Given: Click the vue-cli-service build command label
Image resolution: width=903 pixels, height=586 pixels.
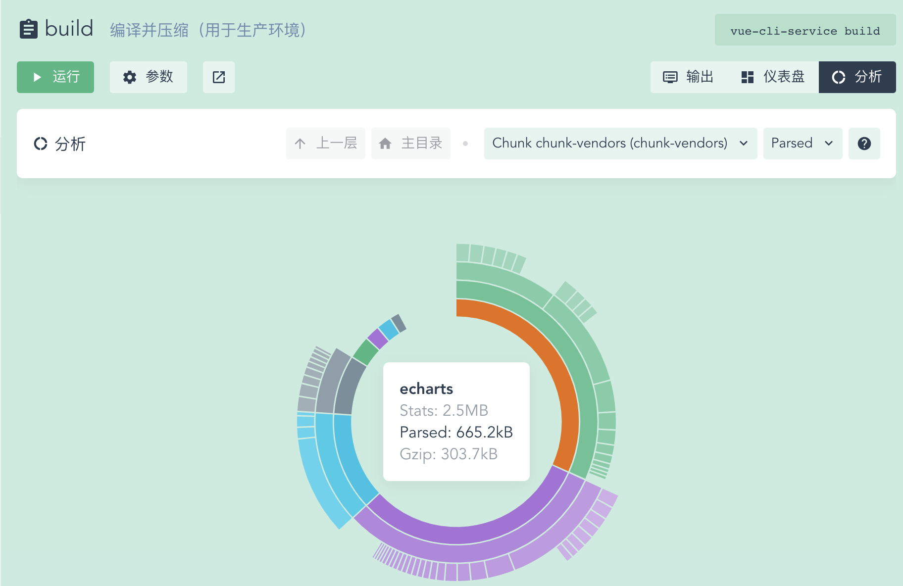Looking at the screenshot, I should pos(805,31).
